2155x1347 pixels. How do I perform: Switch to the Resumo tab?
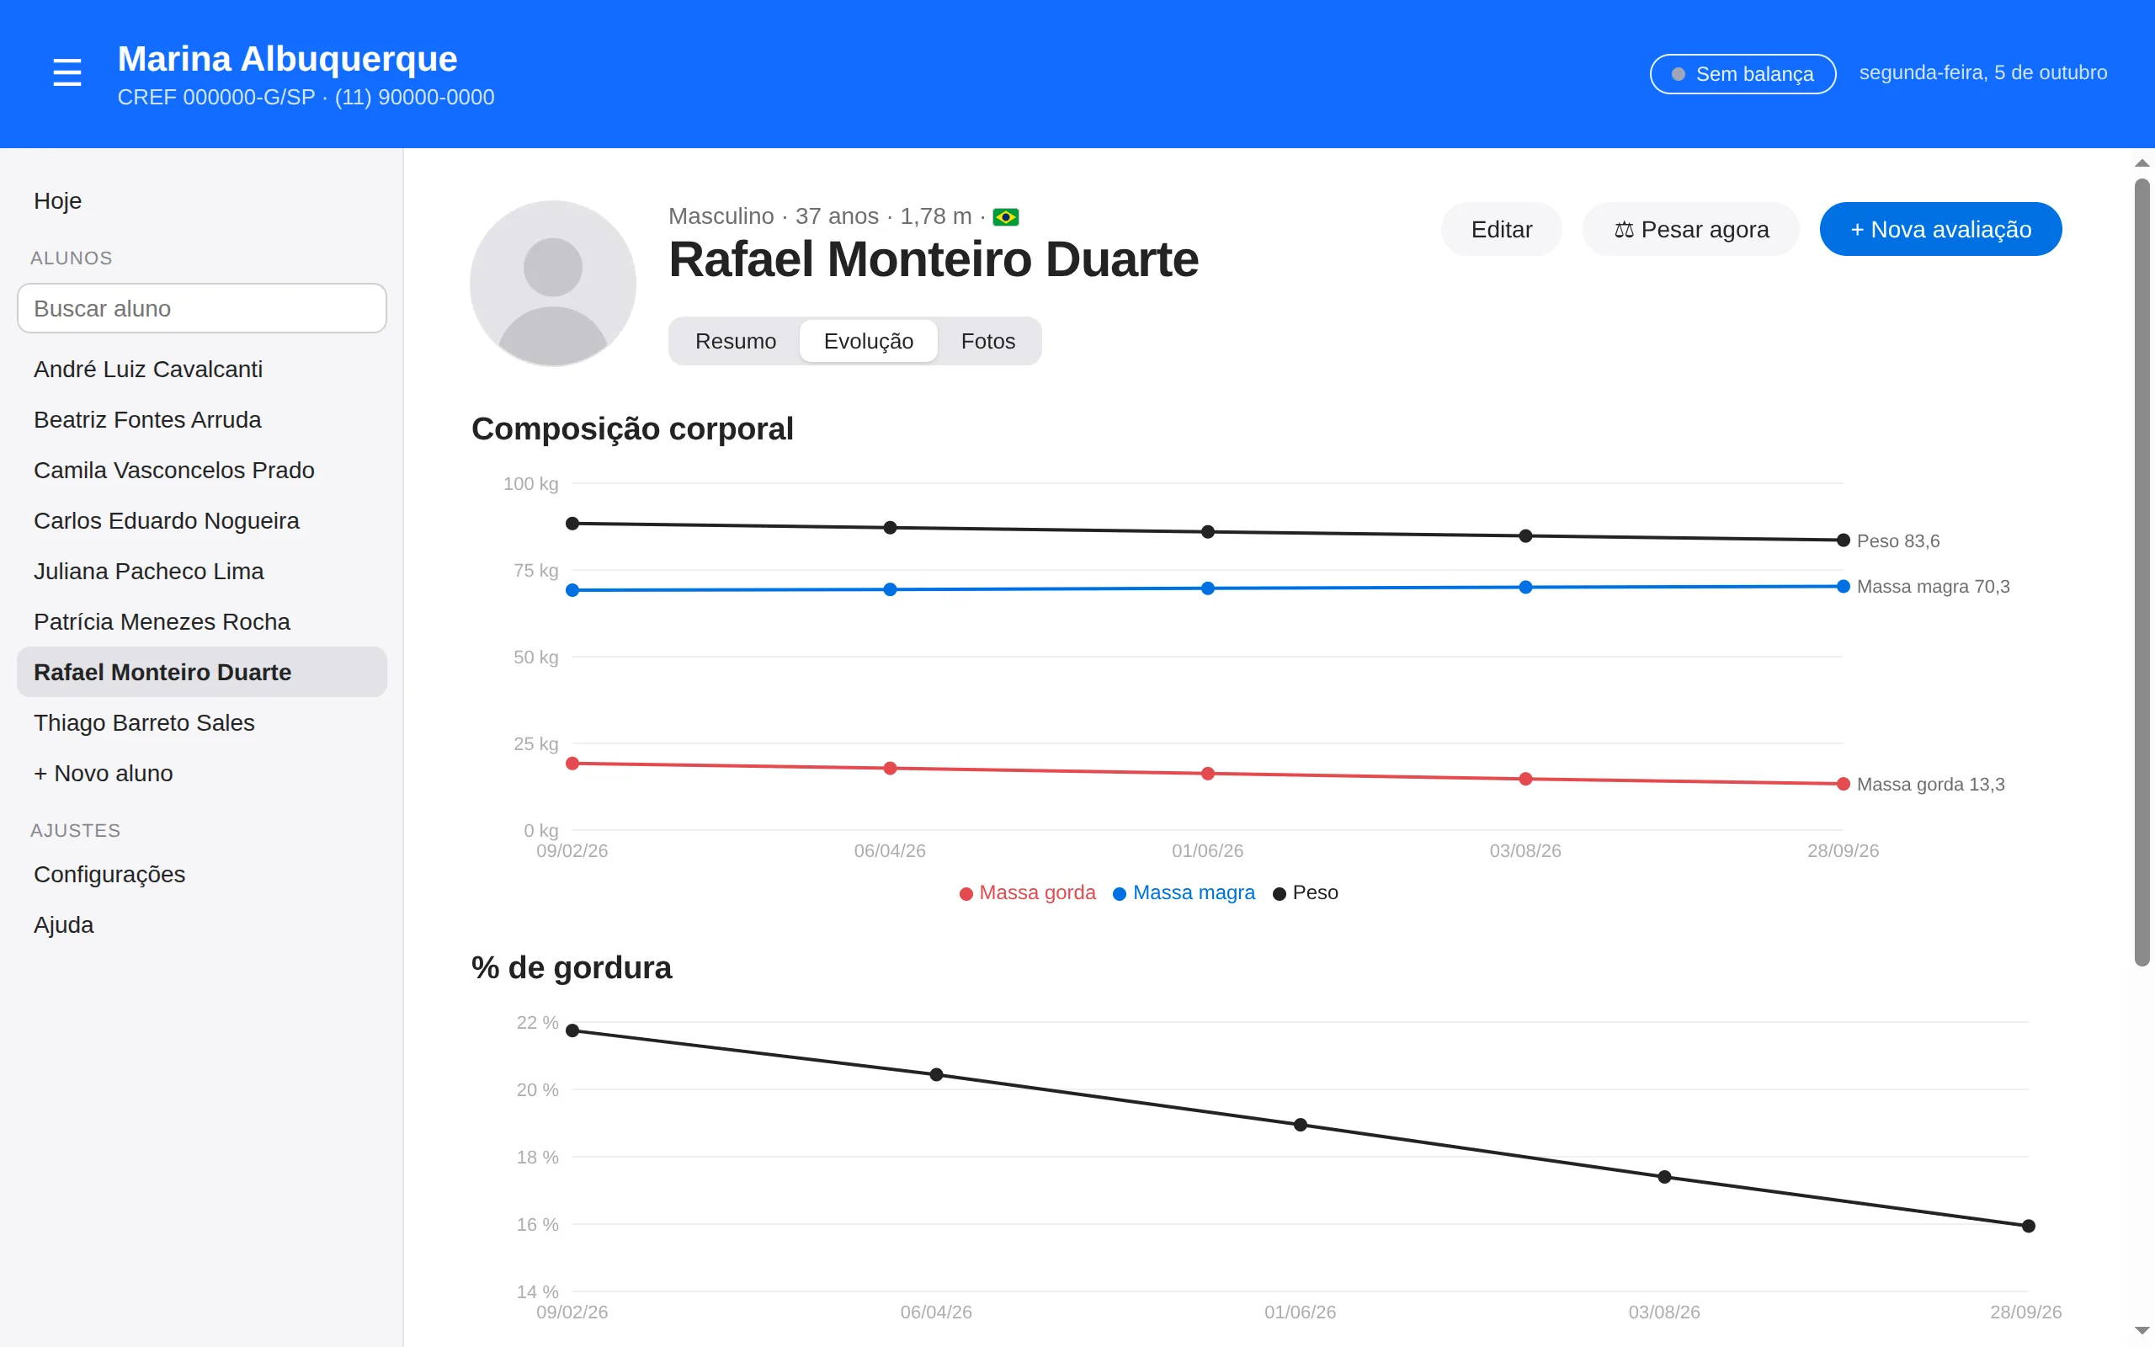pyautogui.click(x=736, y=341)
